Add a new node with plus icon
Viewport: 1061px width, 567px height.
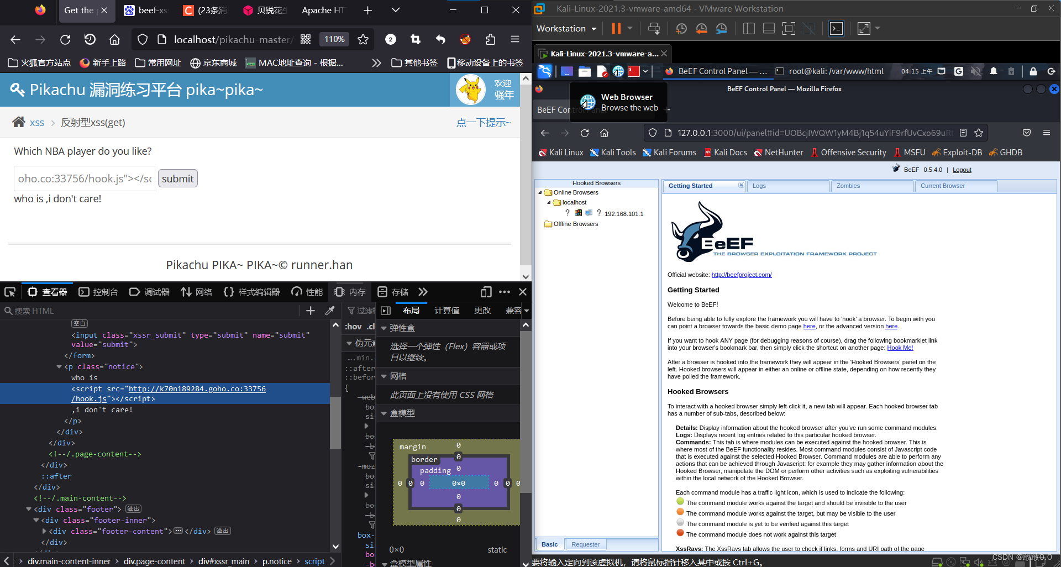311,311
